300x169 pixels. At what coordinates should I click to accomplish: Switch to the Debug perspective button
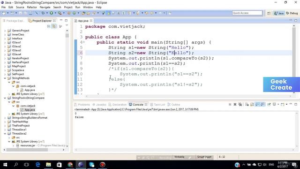point(292,13)
